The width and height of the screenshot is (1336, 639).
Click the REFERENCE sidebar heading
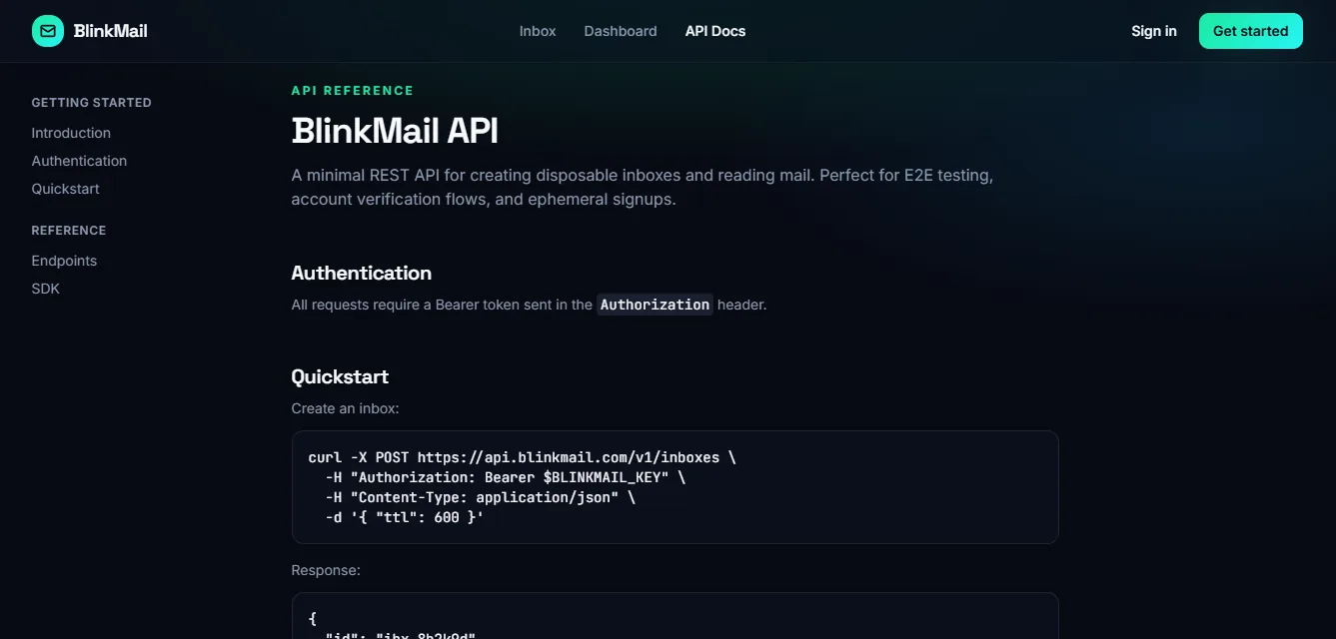coord(69,231)
